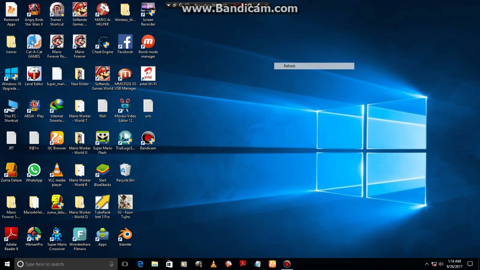Select the Mario Worker - World T folder

click(x=80, y=111)
